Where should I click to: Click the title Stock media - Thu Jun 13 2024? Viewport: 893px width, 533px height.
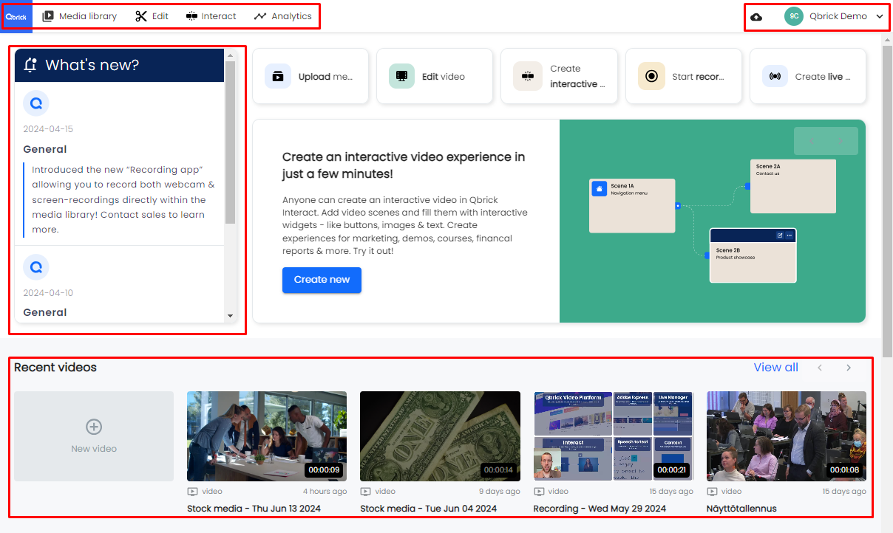point(254,509)
